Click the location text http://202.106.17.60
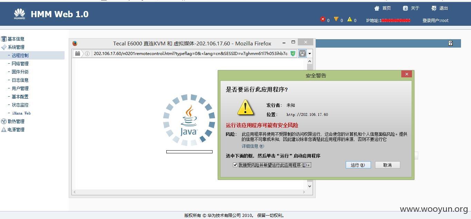 point(307,114)
